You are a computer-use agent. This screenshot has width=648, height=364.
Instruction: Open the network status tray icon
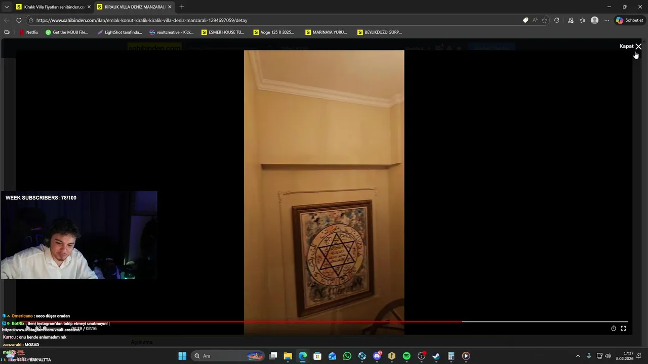599,356
